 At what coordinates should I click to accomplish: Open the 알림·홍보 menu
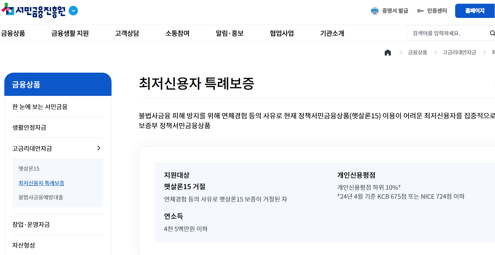pos(230,33)
